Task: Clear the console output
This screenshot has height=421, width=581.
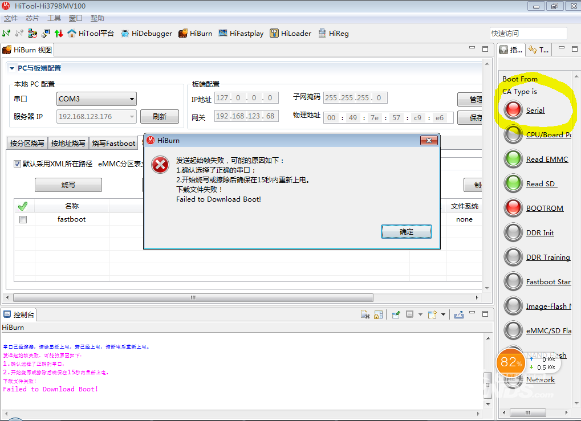Action: click(365, 314)
